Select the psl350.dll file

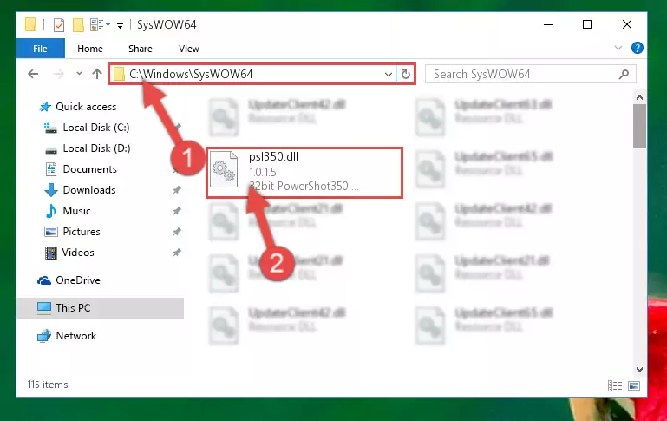pyautogui.click(x=304, y=173)
